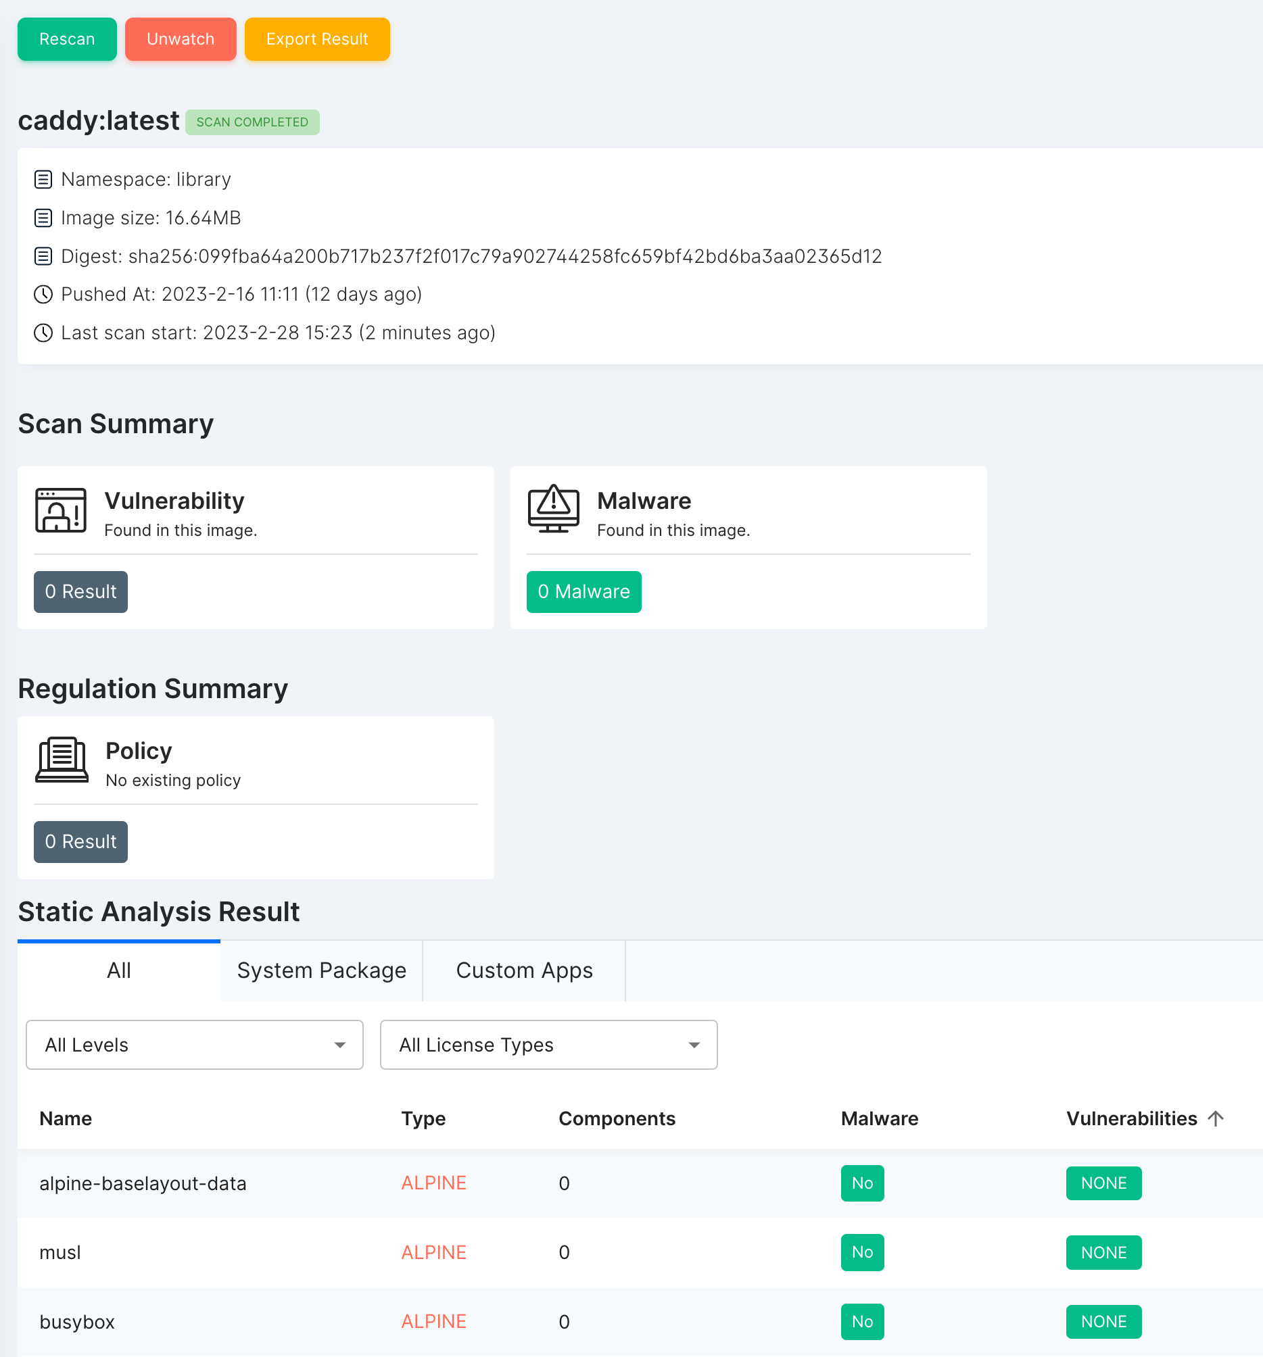Screen dimensions: 1263x1357
Task: Click NONE vulnerabilities badge for musl
Action: (x=1103, y=1252)
